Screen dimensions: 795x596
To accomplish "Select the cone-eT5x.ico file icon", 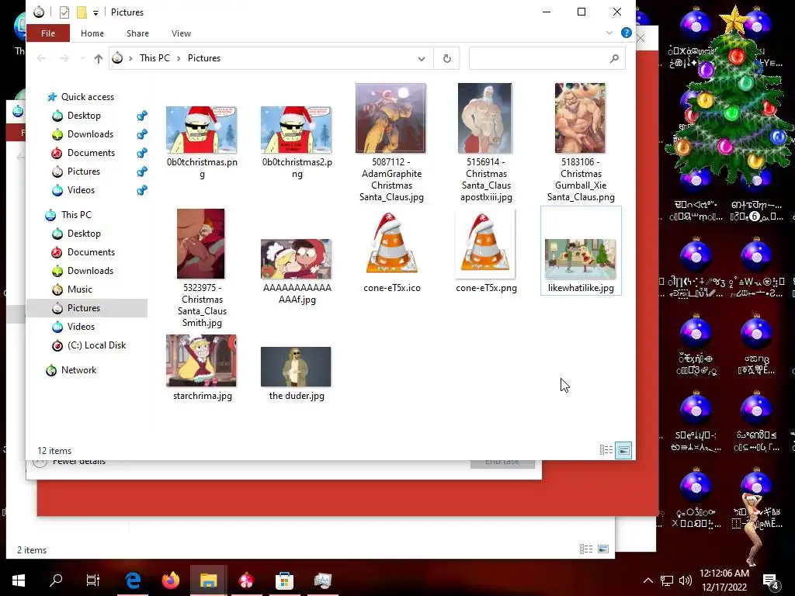I will coord(391,244).
